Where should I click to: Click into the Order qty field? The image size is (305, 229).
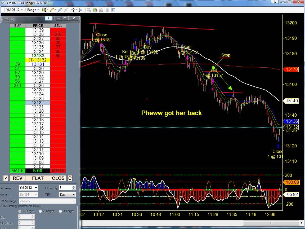[65, 188]
